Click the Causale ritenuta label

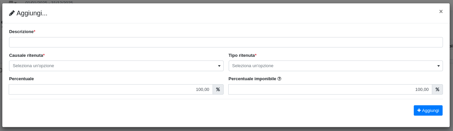26,55
